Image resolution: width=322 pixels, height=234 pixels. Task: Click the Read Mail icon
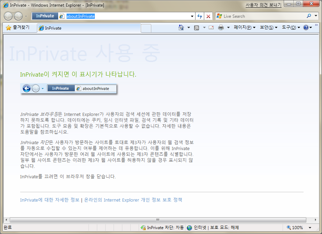[211, 28]
